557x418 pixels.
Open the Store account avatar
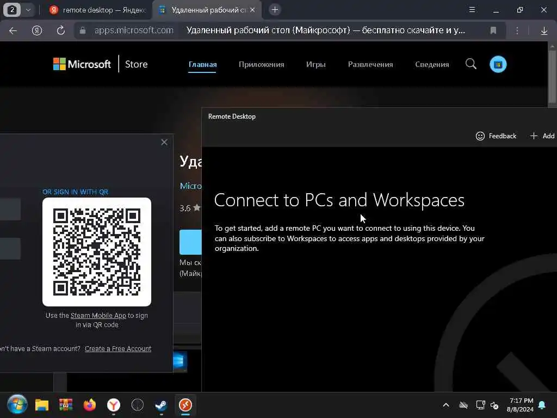(x=498, y=64)
